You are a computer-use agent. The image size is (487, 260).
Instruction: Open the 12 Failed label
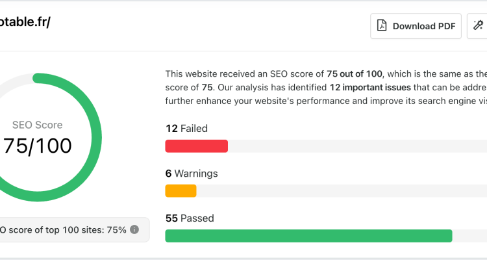[186, 129]
